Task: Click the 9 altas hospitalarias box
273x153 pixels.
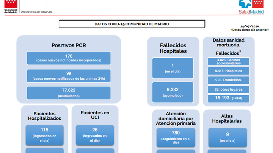Action: point(227,137)
